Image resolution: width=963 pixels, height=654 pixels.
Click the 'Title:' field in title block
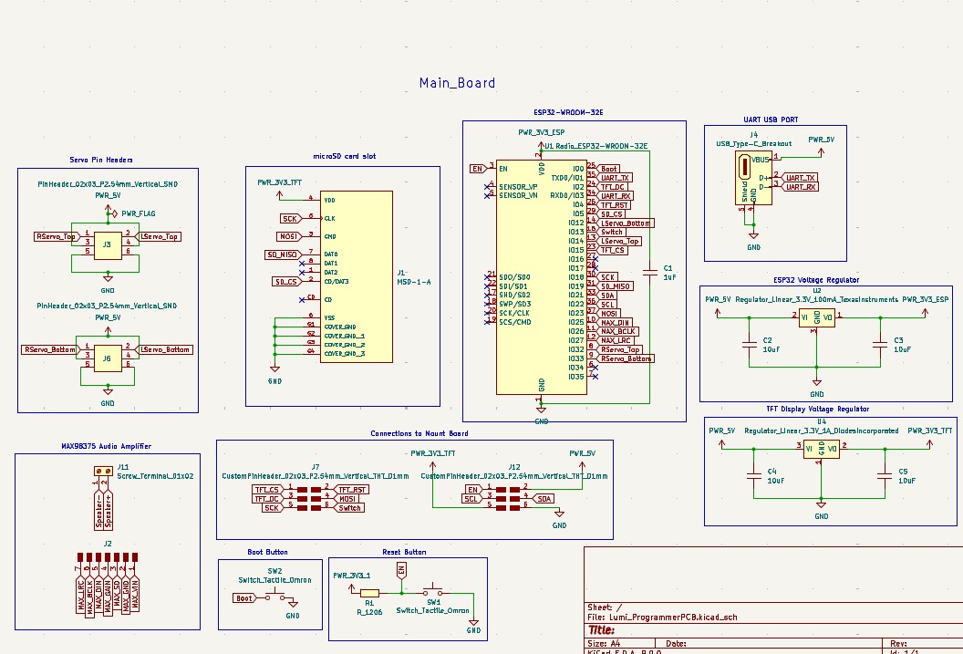tap(601, 630)
